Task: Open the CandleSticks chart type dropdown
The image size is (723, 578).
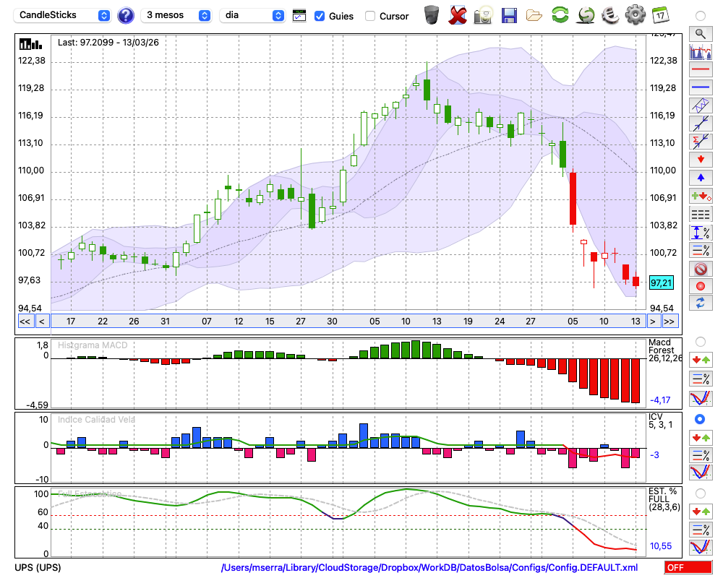Action: [62, 15]
